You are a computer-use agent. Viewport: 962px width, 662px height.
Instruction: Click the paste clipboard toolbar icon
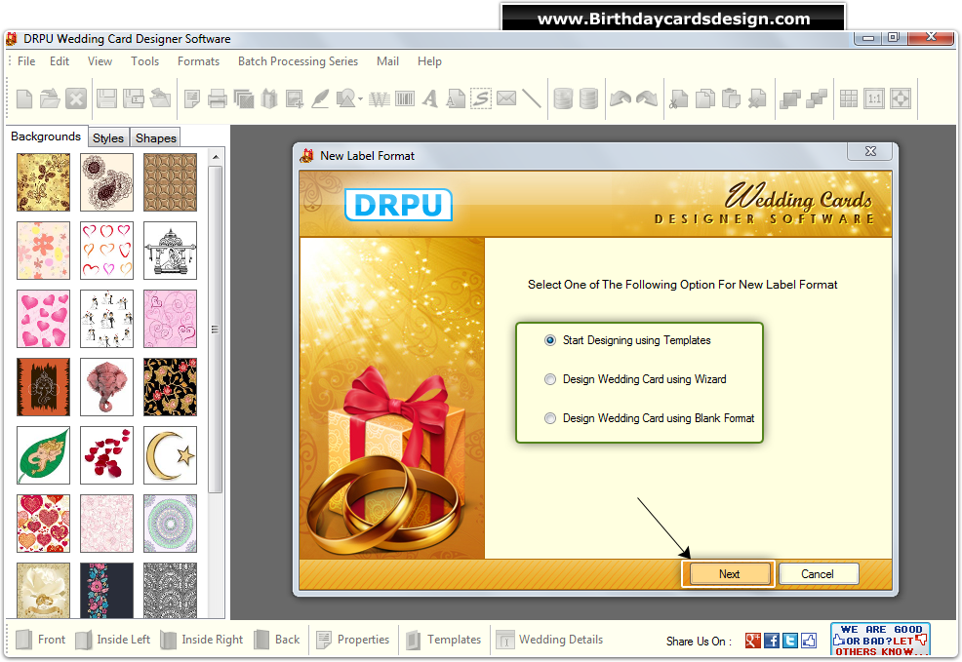pos(731,98)
